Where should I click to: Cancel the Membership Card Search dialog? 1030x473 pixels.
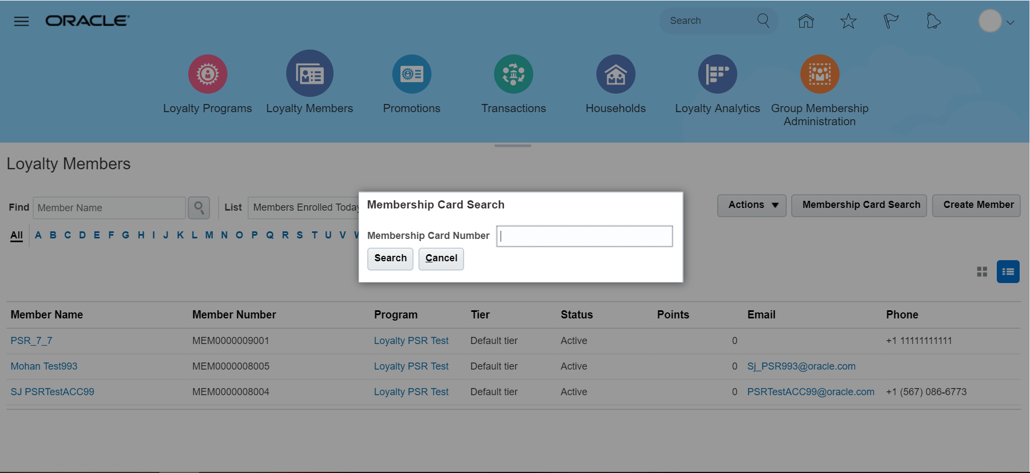point(441,259)
